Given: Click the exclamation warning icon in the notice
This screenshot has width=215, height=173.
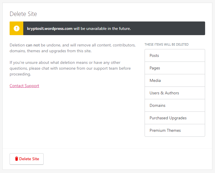Looking at the screenshot, I should pos(16,28).
